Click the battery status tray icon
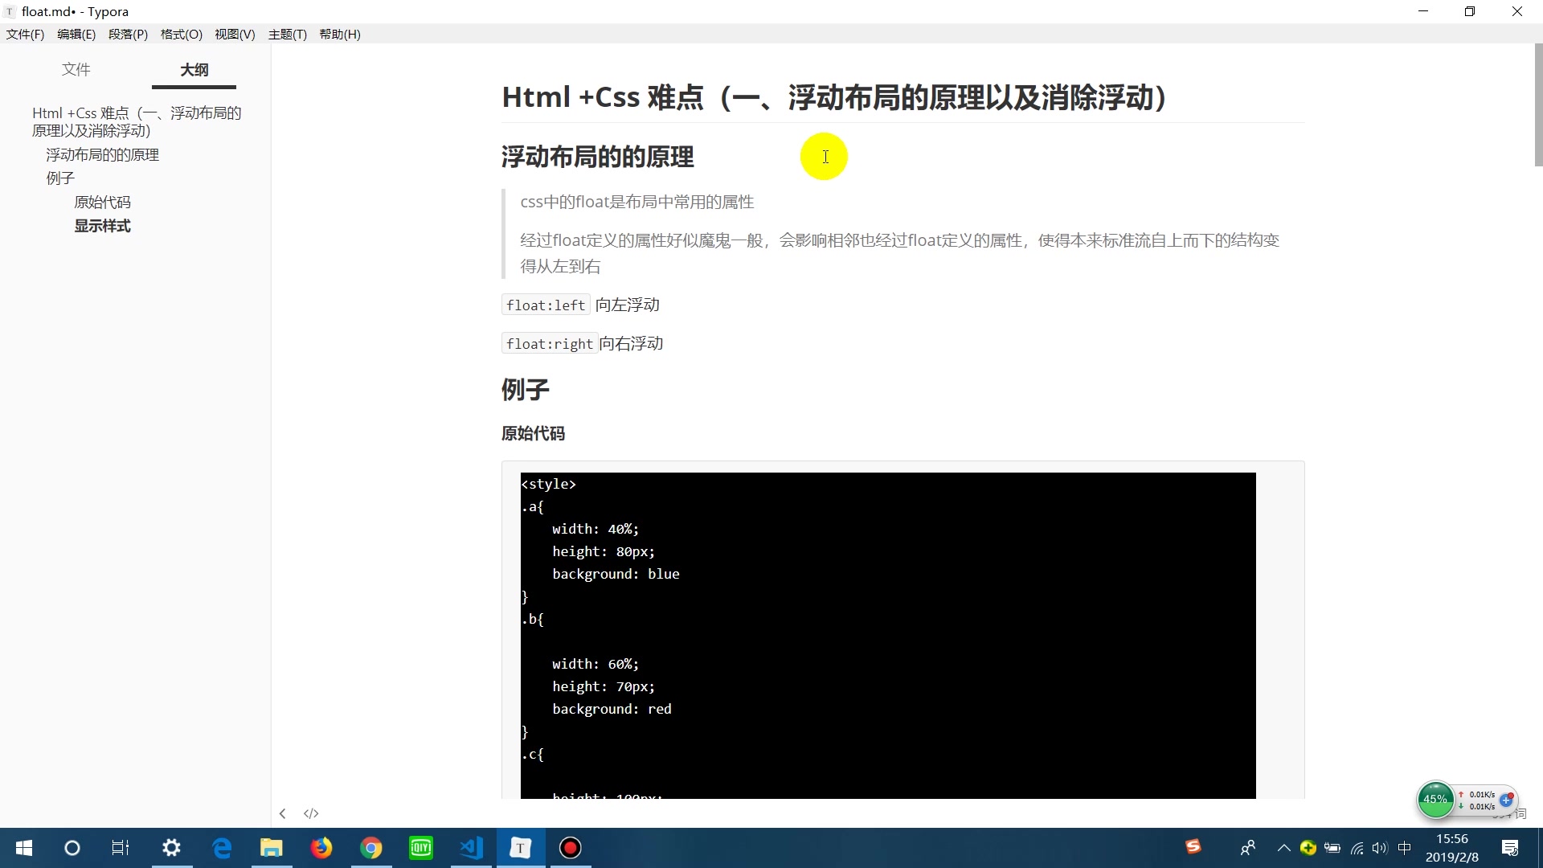1543x868 pixels. point(1332,848)
